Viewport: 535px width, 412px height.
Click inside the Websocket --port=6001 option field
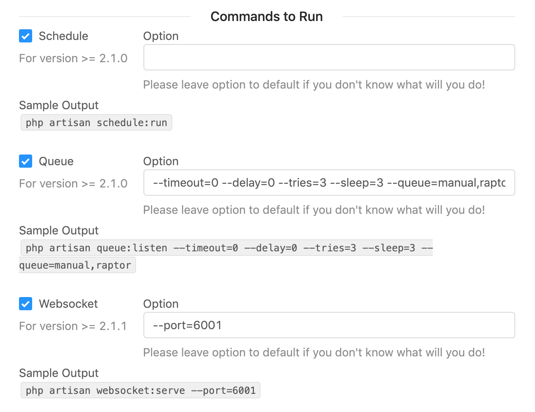click(x=329, y=325)
